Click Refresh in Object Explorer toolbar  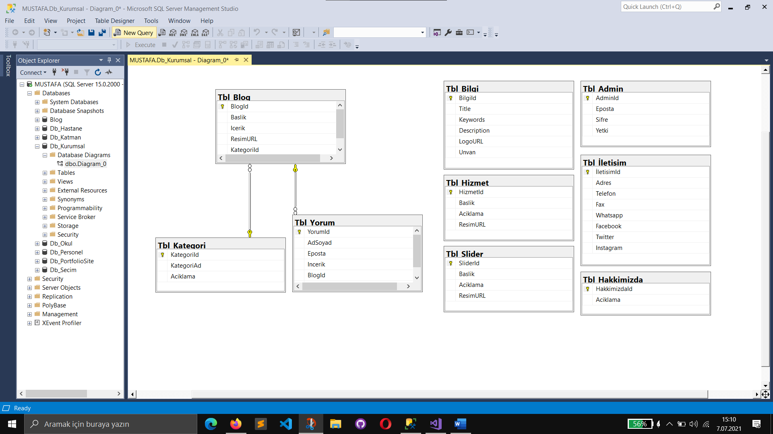tap(98, 72)
